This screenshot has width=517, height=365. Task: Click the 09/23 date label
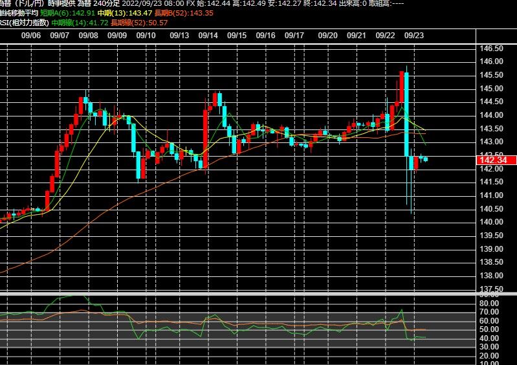(x=414, y=36)
